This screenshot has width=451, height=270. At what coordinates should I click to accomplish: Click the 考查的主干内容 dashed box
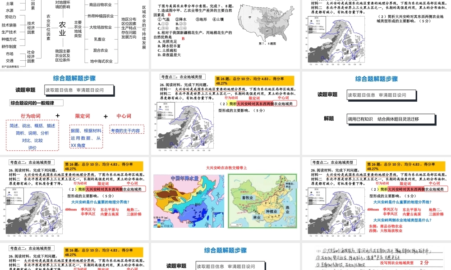(x=127, y=130)
